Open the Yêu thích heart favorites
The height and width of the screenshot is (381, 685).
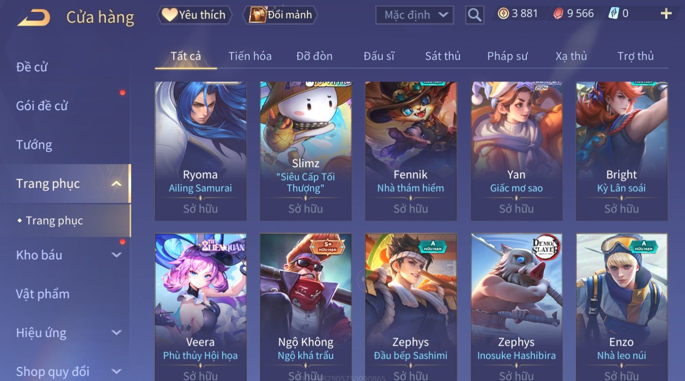click(x=194, y=15)
